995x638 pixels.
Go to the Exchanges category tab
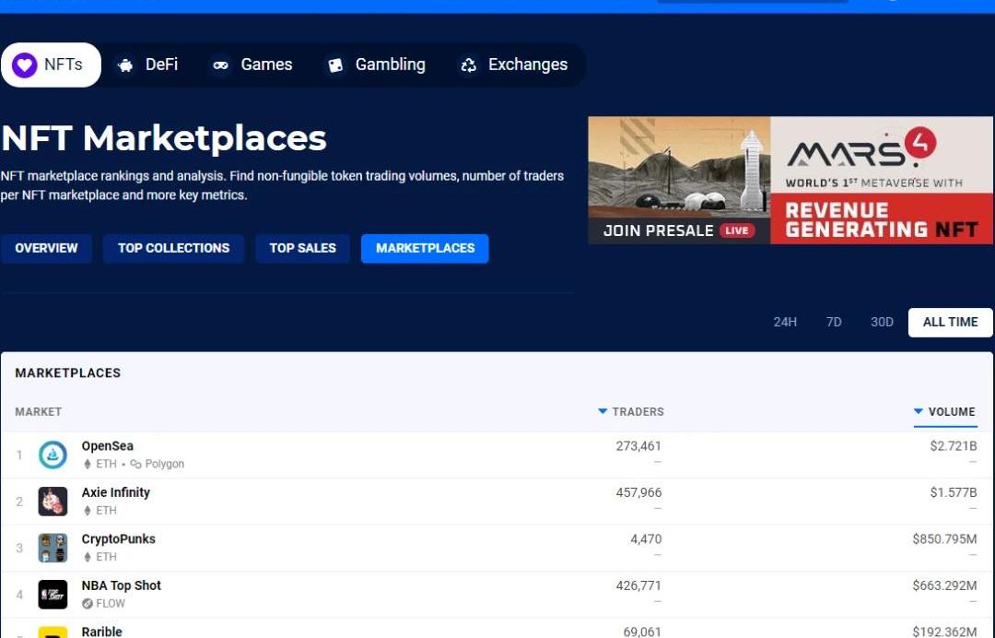click(x=515, y=65)
